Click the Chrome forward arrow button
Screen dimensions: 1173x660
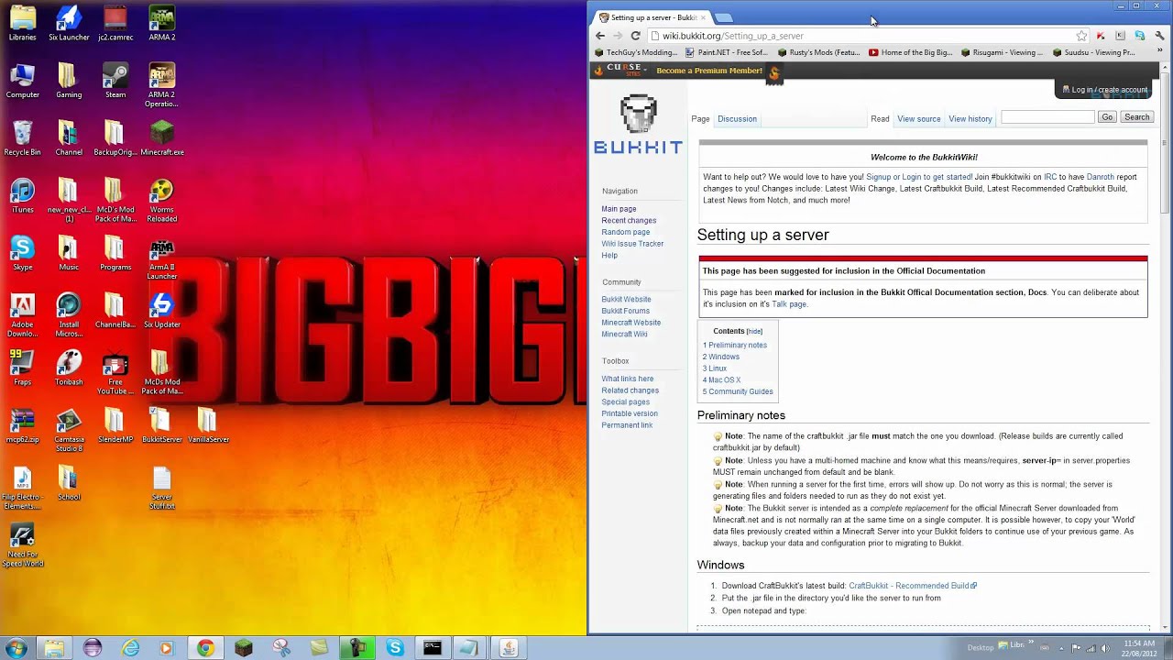click(x=618, y=36)
